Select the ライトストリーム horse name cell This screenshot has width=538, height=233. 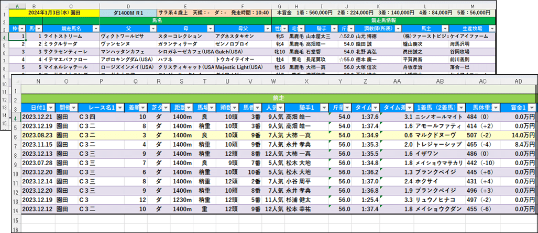click(71, 36)
